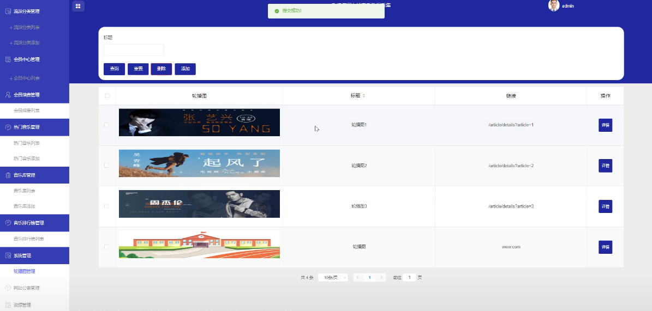Screen dimensions: 652x311
Task: Click the 周杰伦 banner thumbnail
Action: [199, 204]
